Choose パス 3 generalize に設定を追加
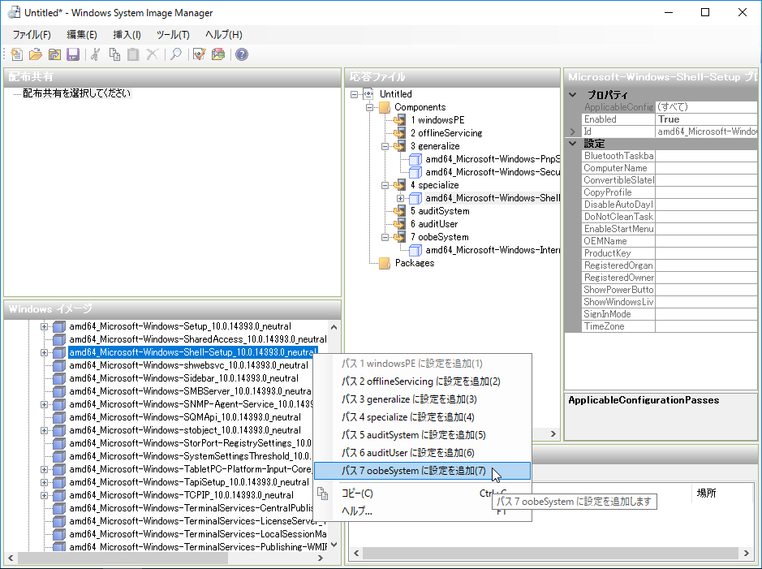 (422, 399)
